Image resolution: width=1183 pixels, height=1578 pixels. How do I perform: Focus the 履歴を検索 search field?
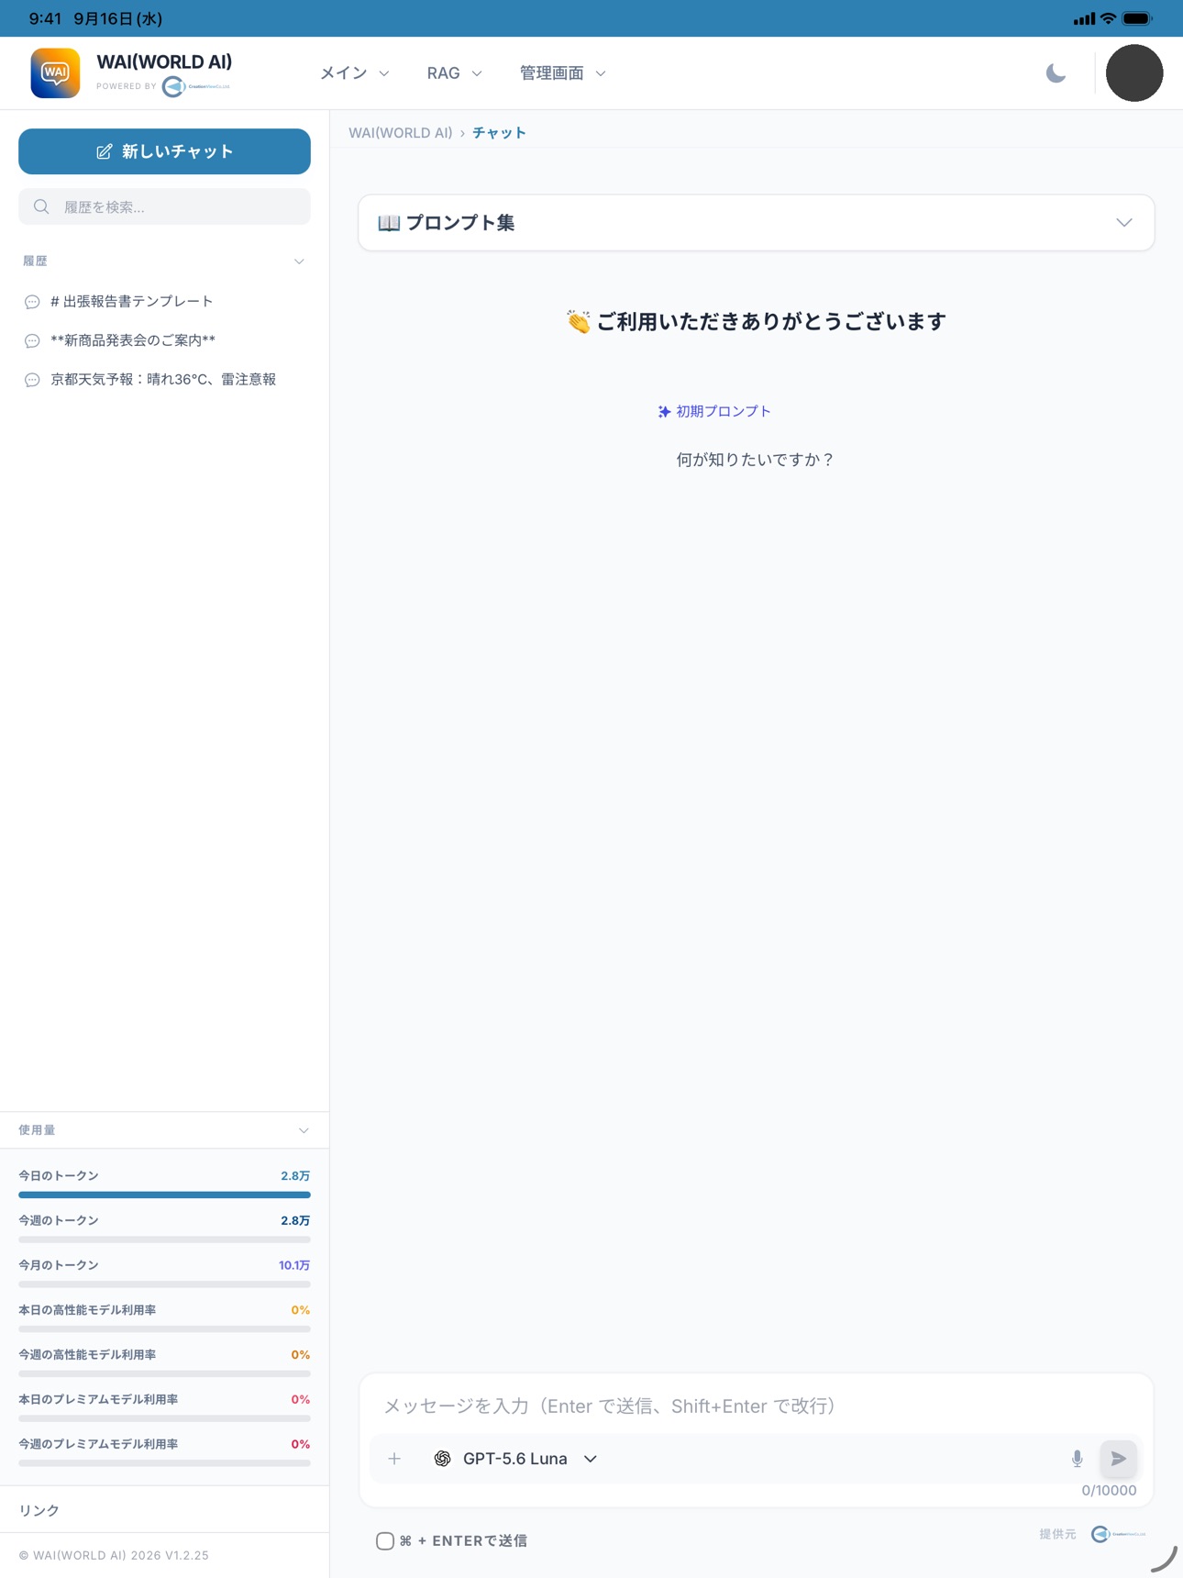click(164, 206)
